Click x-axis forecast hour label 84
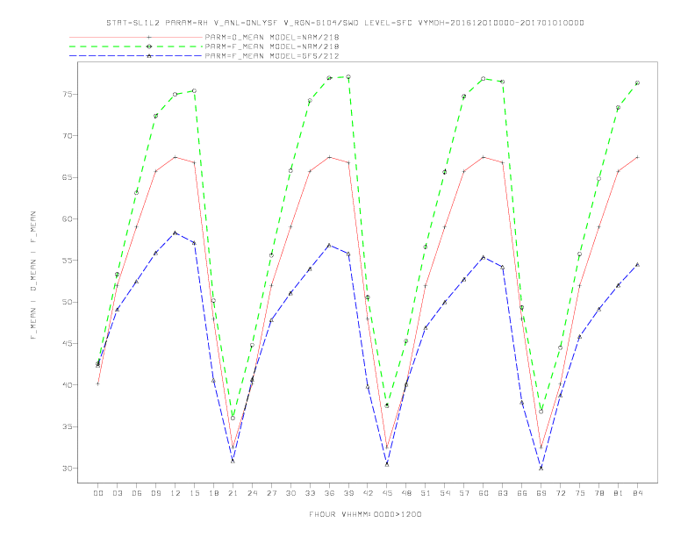This screenshot has width=695, height=537. point(638,493)
